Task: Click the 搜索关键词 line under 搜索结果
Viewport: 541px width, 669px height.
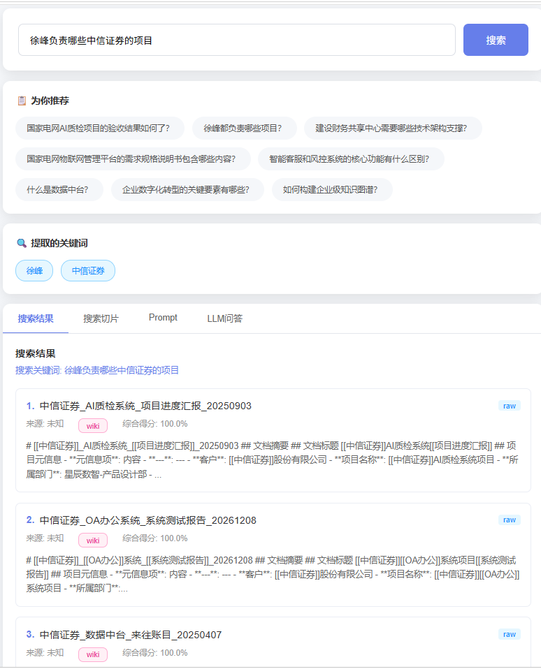Action: tap(97, 370)
